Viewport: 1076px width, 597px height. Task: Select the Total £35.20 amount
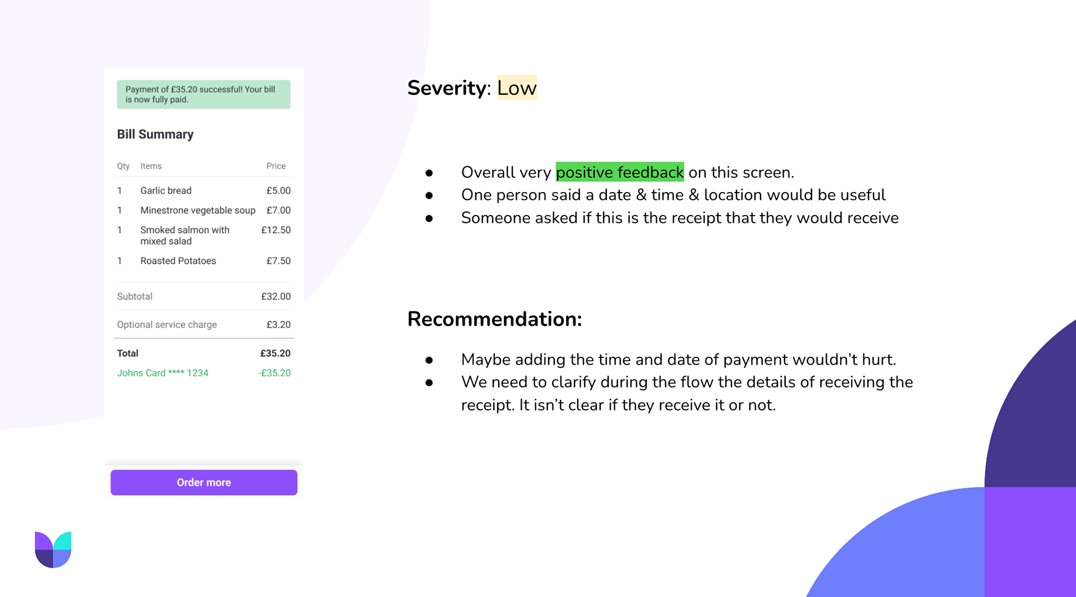(275, 353)
